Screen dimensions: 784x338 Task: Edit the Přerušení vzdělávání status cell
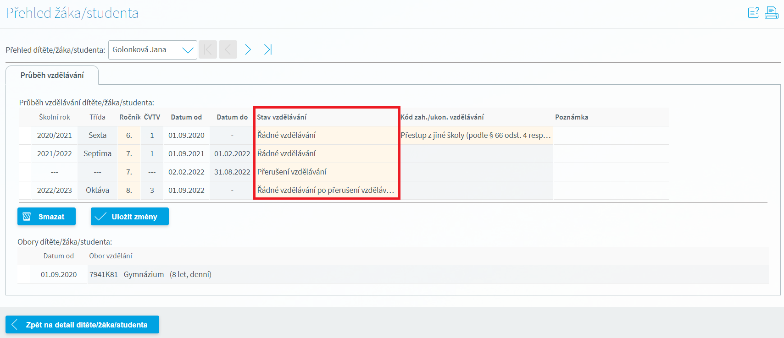327,172
